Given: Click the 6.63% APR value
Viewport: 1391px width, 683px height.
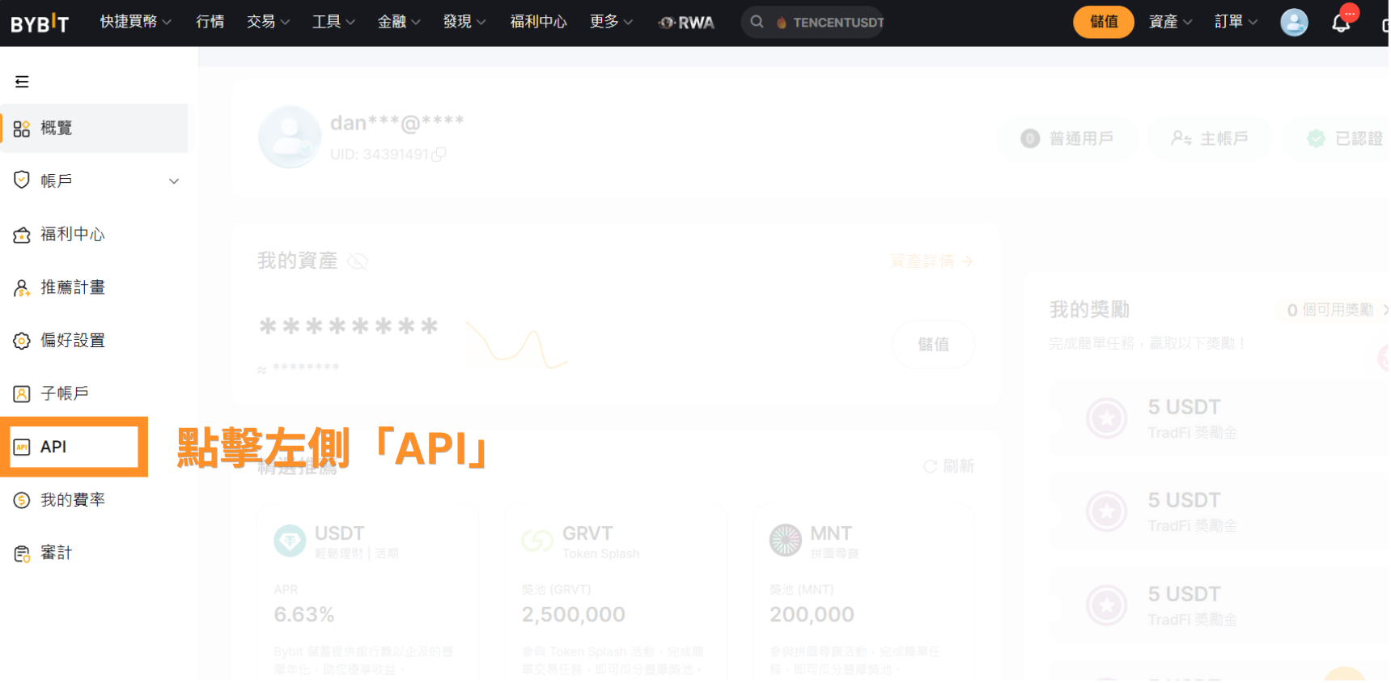Looking at the screenshot, I should [x=304, y=616].
